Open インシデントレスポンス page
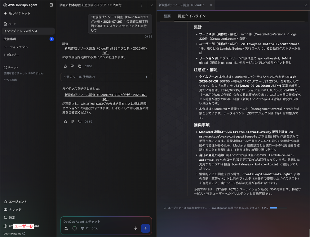 pyautogui.click(x=28, y=31)
